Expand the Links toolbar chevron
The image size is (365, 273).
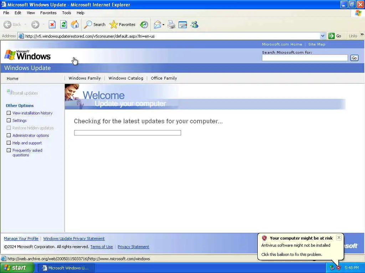362,34
